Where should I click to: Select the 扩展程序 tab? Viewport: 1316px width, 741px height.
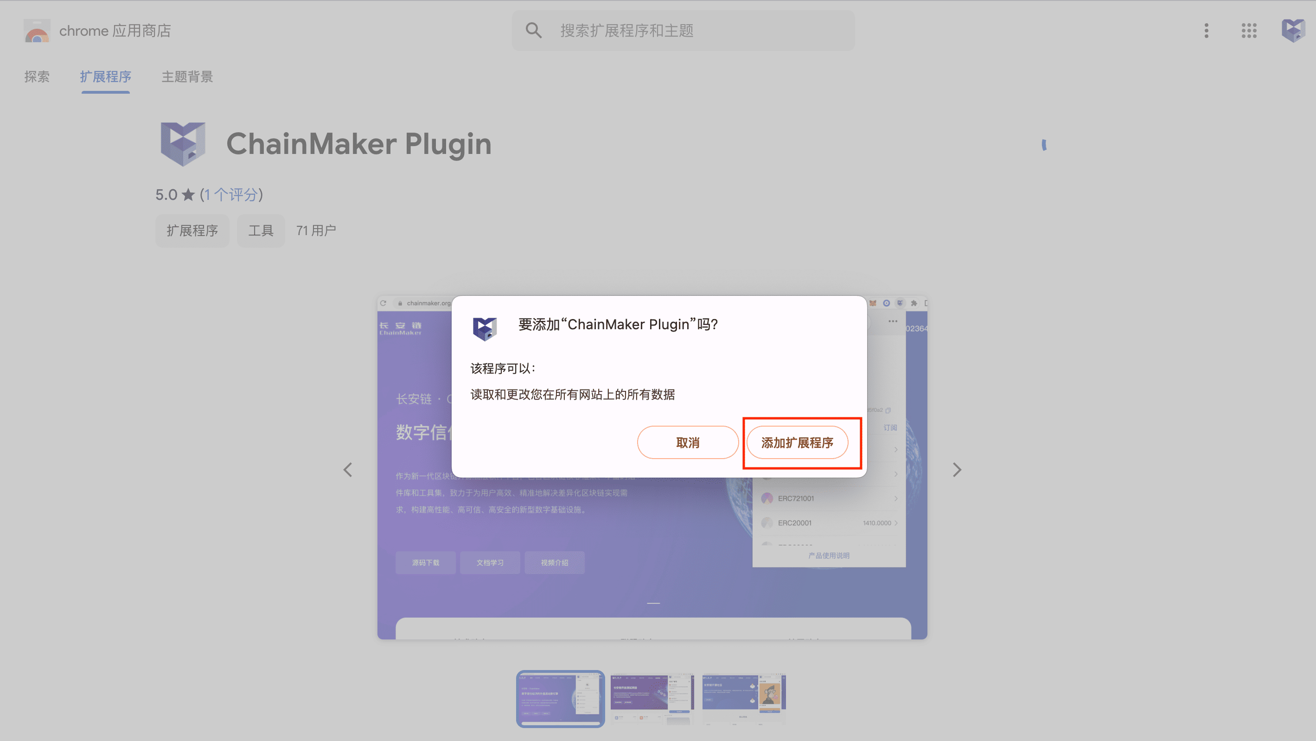(105, 77)
